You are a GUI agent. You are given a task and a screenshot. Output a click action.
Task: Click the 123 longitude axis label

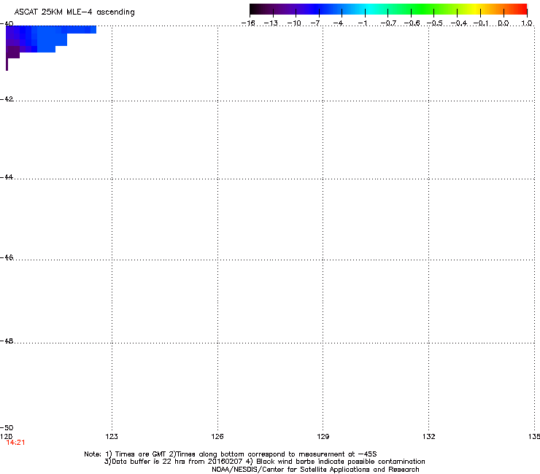112,437
